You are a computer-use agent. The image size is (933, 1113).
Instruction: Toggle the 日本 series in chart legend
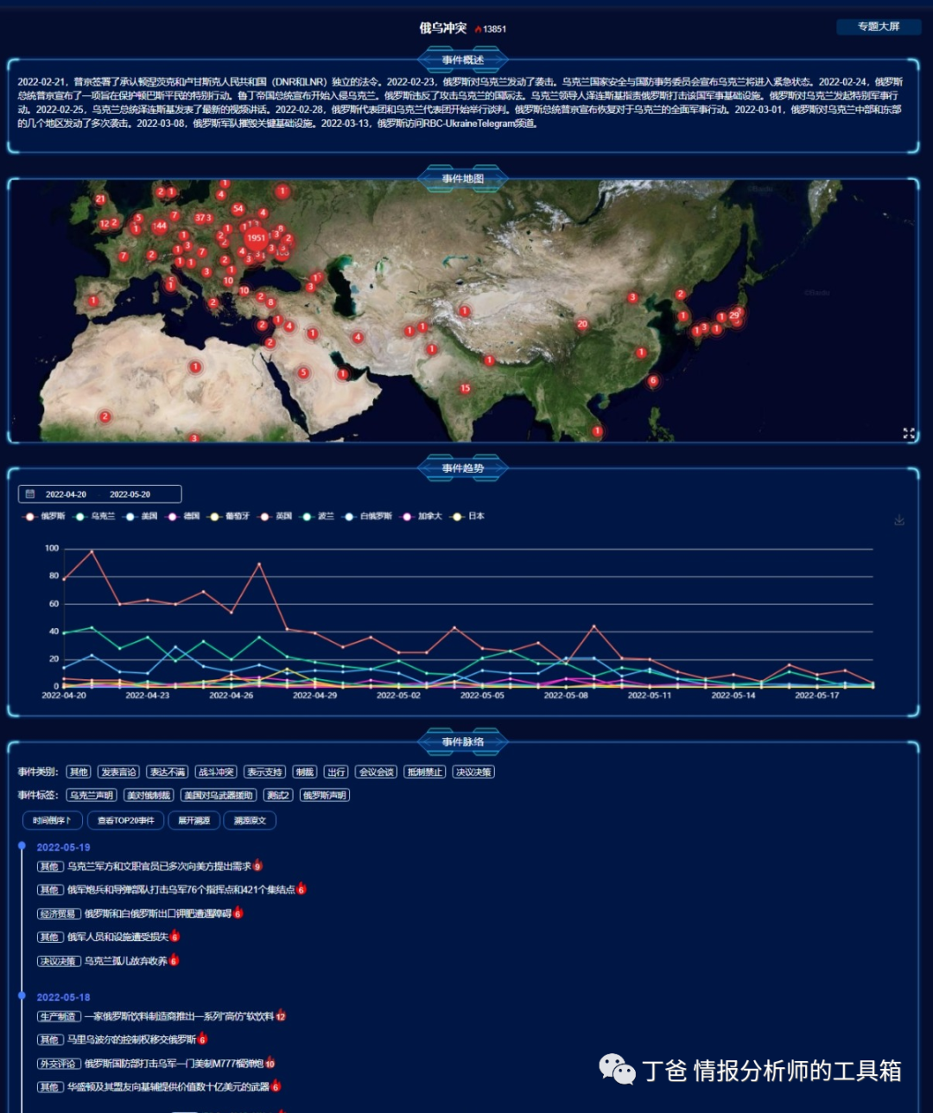click(x=467, y=516)
